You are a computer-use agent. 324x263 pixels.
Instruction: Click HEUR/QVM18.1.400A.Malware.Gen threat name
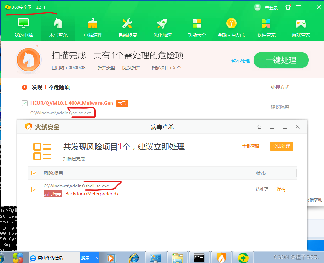[72, 103]
